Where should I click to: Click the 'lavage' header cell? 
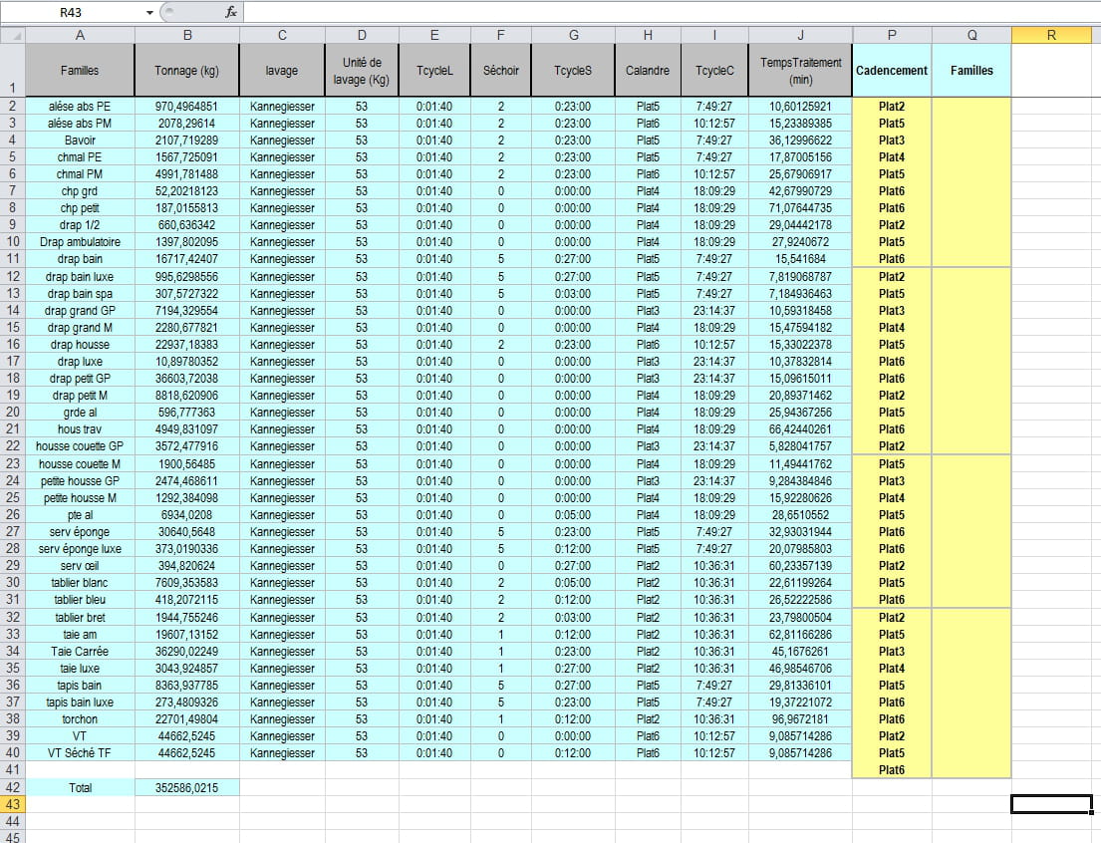(282, 70)
